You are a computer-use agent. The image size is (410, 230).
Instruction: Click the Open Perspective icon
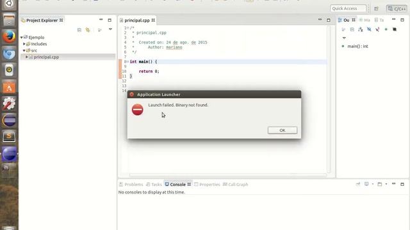pos(376,8)
